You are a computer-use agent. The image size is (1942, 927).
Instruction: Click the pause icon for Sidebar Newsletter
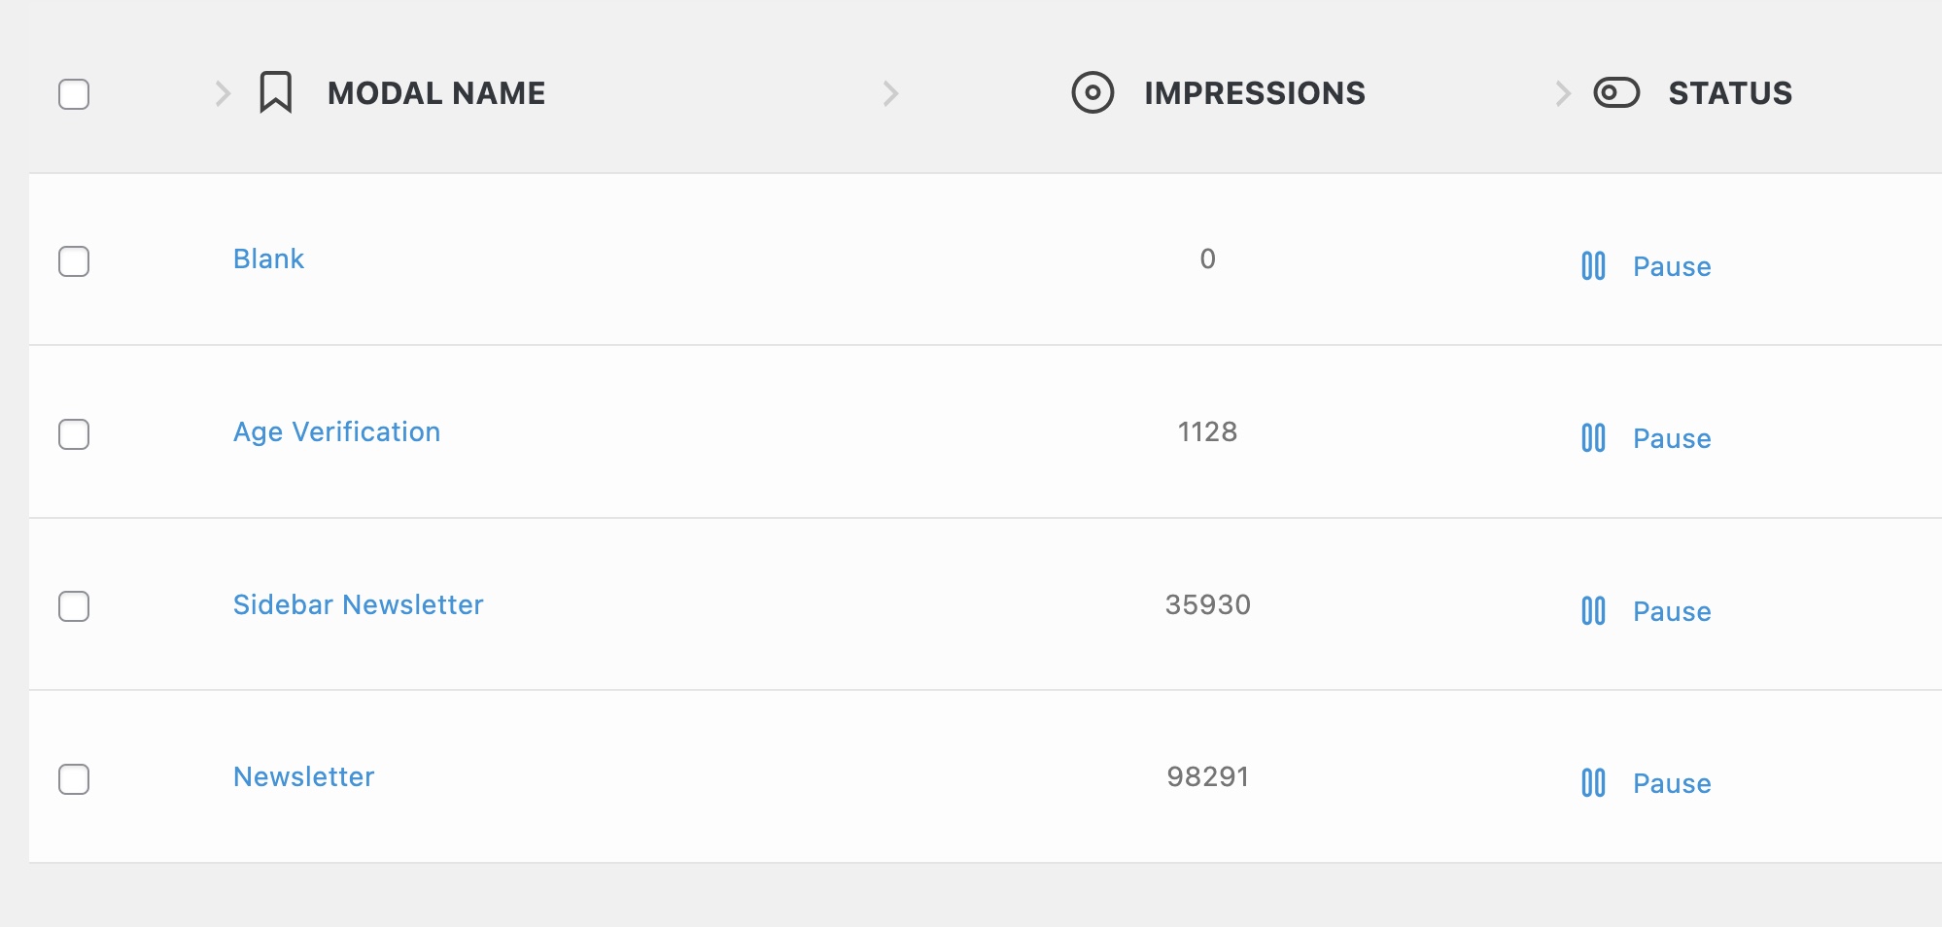coord(1593,611)
